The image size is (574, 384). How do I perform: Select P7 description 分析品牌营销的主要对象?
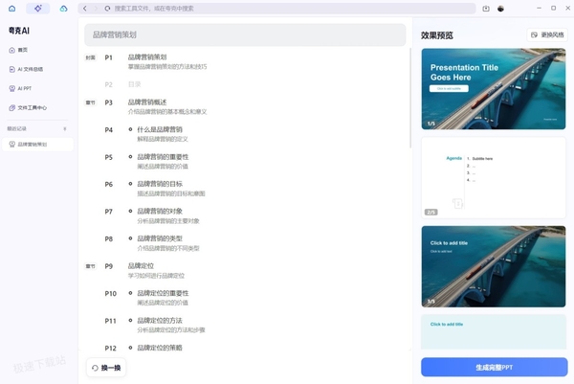tap(168, 221)
